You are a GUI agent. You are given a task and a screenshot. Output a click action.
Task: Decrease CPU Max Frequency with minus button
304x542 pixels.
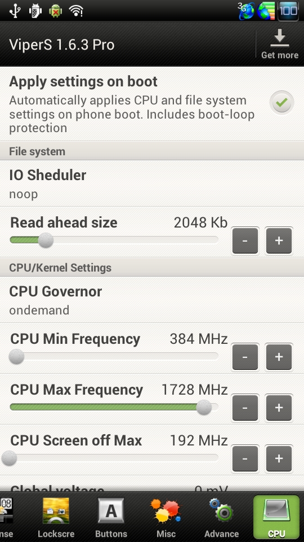[x=245, y=407]
